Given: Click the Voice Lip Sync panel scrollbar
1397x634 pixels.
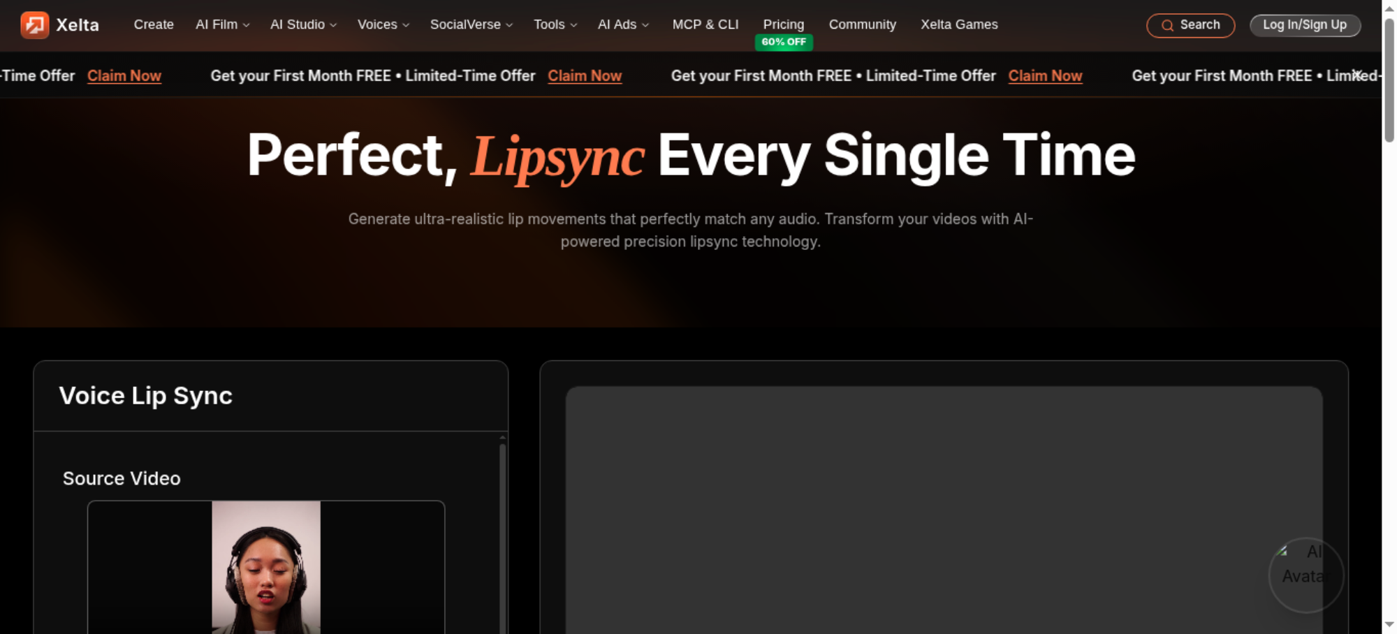Looking at the screenshot, I should [502, 538].
